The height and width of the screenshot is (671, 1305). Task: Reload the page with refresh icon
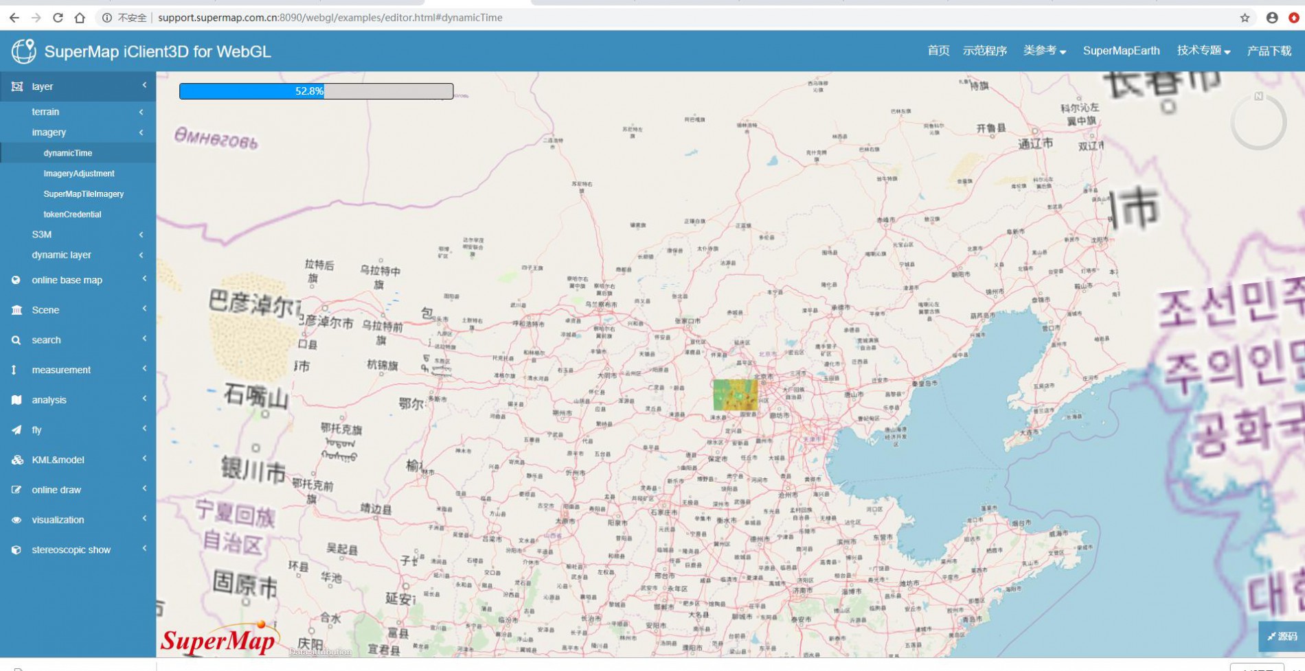pos(58,18)
